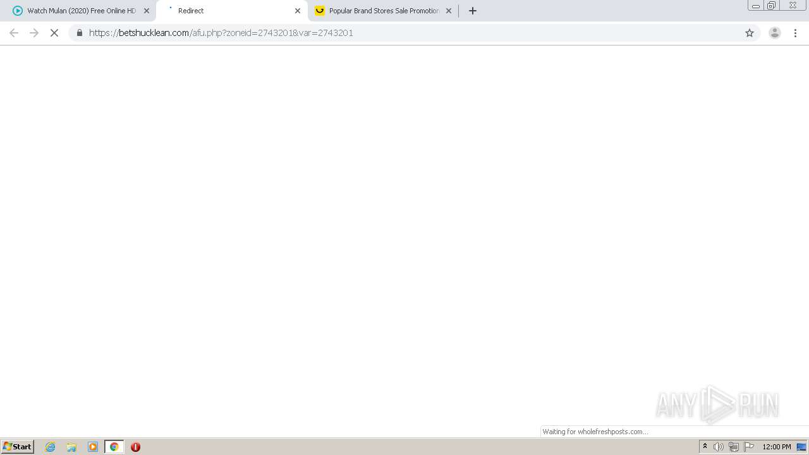Bookmark this page with the star icon
This screenshot has width=809, height=455.
coord(750,33)
